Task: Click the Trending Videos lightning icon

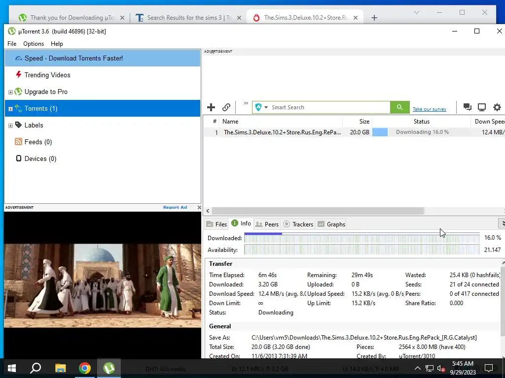Action: [x=19, y=75]
